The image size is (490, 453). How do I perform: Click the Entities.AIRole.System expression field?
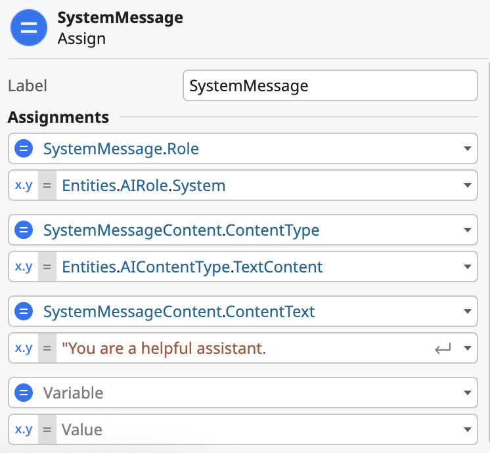243,185
